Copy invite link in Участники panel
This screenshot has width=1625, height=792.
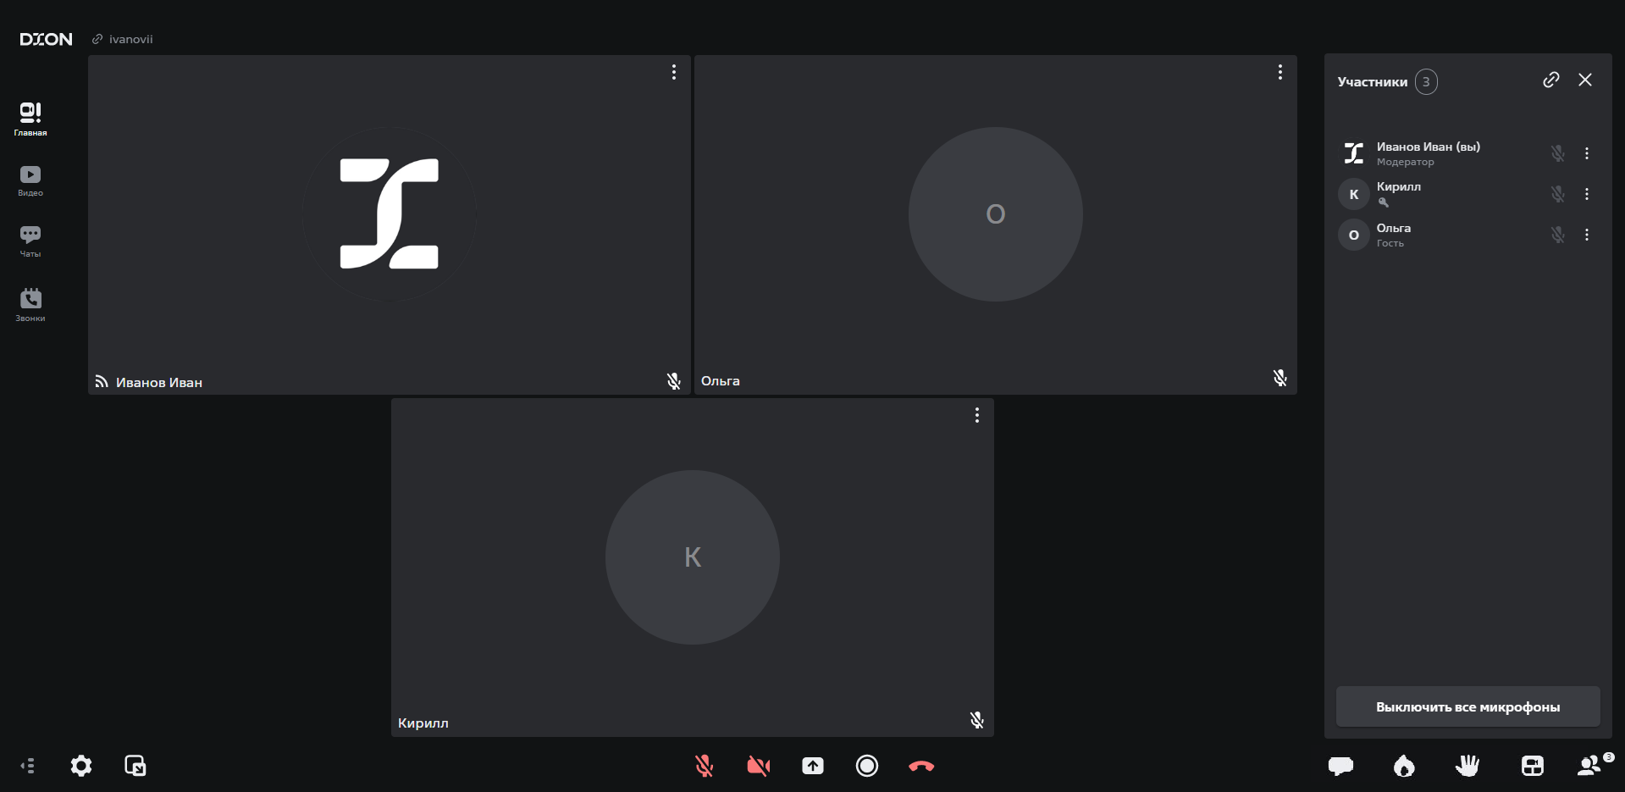point(1551,80)
